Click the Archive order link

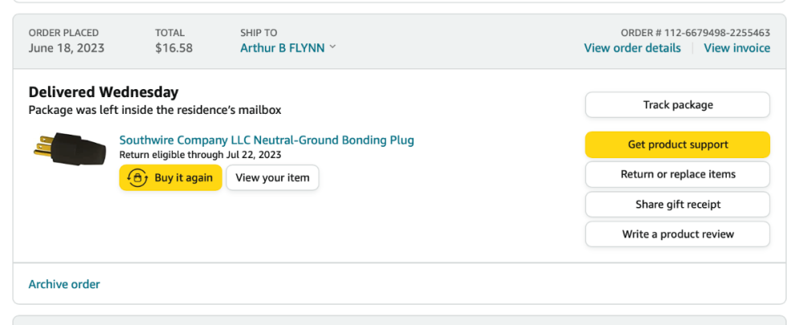point(64,284)
